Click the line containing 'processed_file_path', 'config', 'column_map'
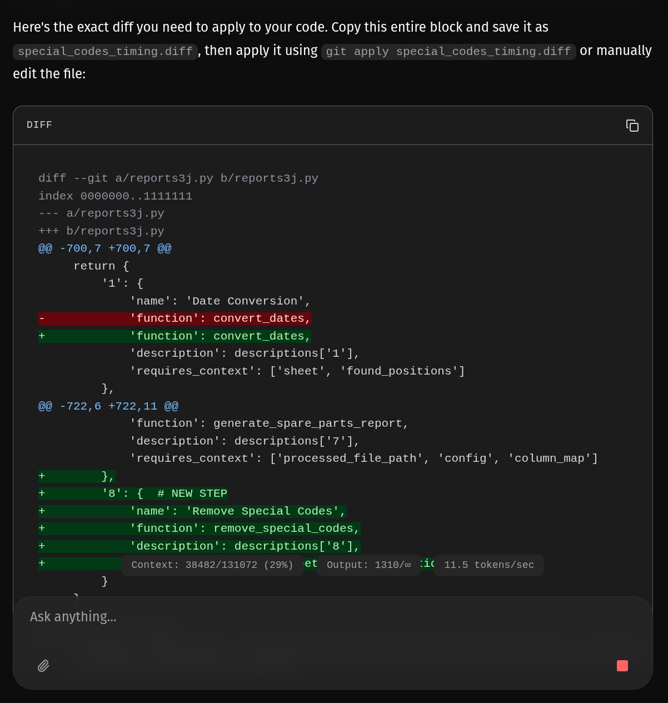The height and width of the screenshot is (703, 668). (363, 458)
